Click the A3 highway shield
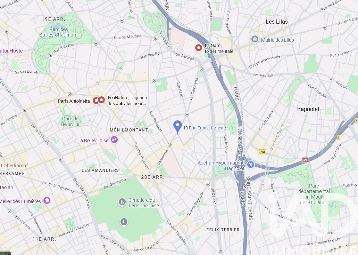Screen dimensions: 358x255 [x=305, y=160]
